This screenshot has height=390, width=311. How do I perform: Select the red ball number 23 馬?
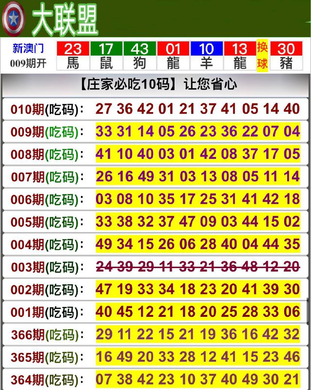tap(73, 56)
